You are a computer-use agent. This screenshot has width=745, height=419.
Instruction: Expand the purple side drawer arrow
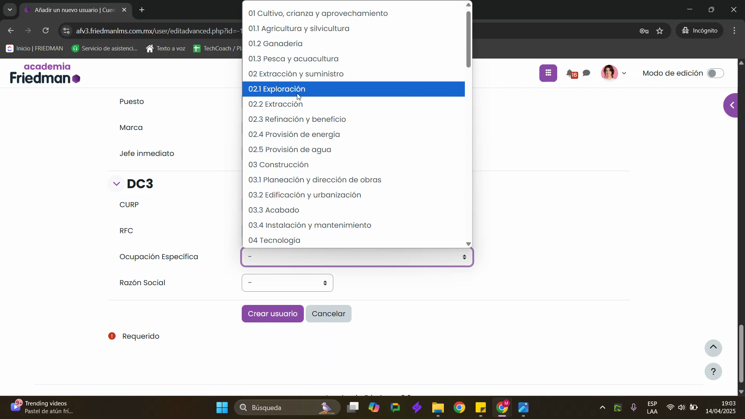(732, 105)
